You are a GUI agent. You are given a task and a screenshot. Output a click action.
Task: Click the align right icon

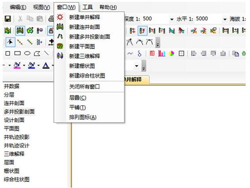pos(204,53)
